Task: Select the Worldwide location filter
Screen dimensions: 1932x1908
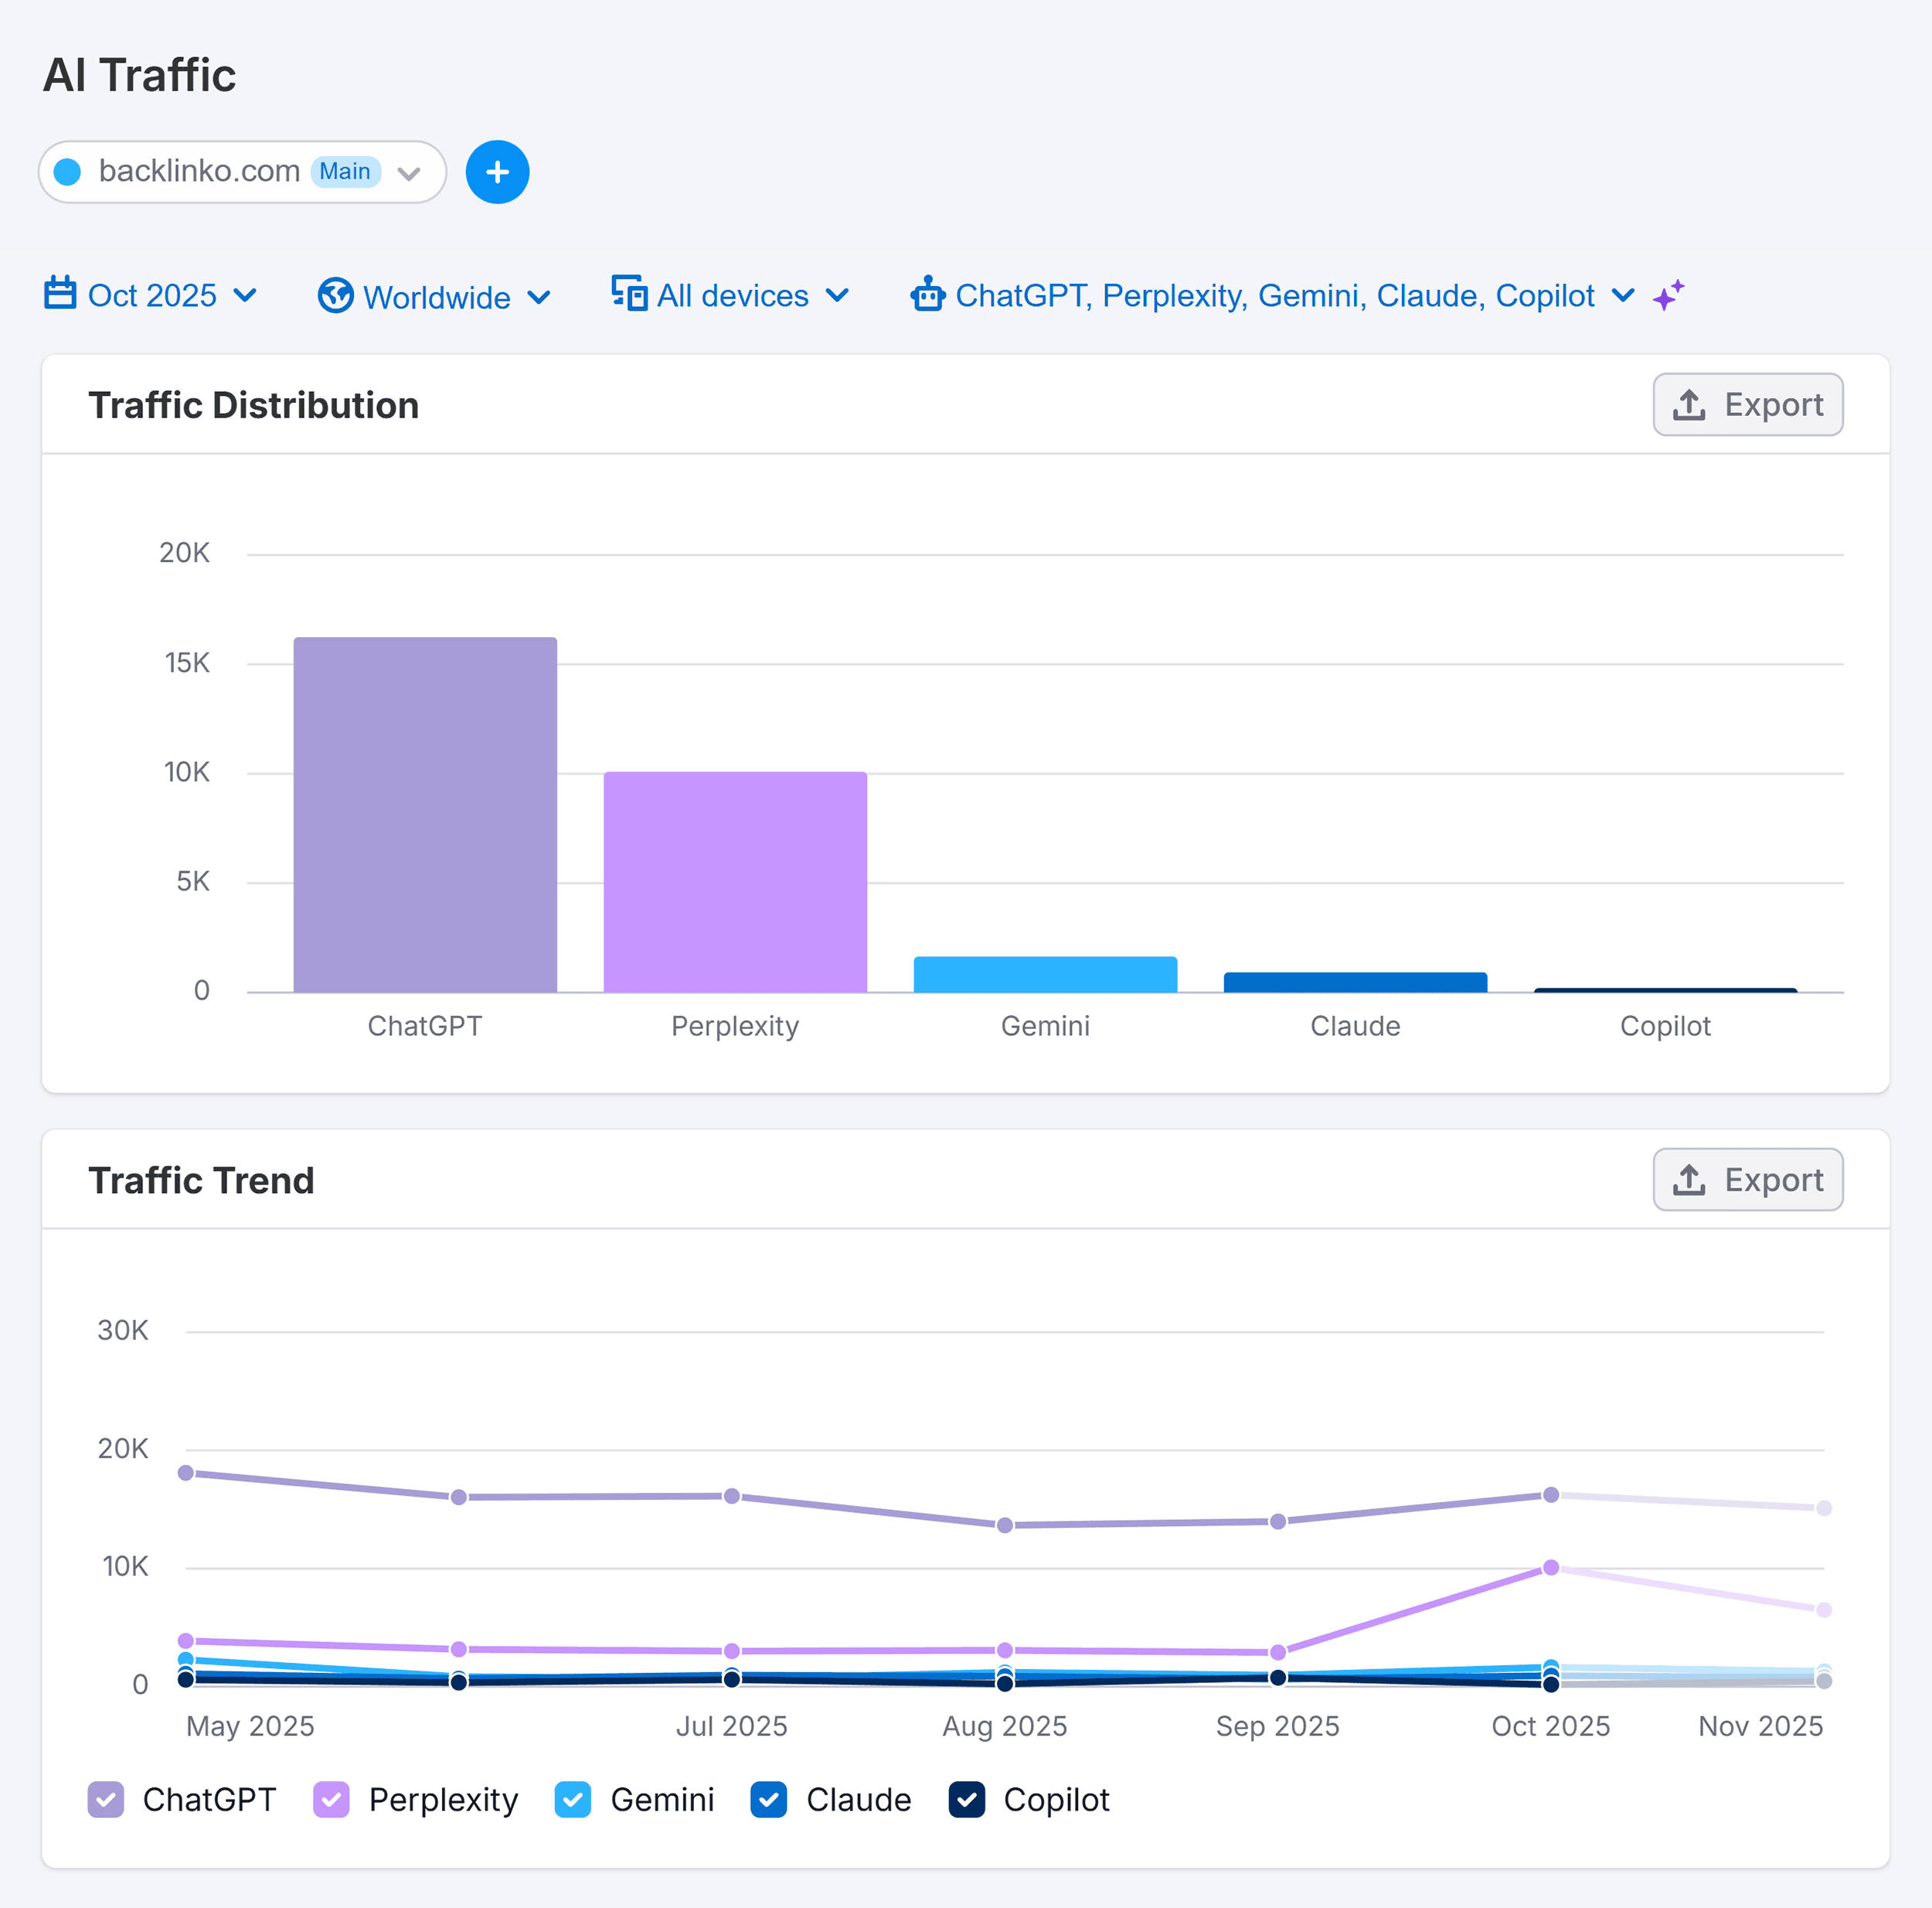Action: [x=437, y=296]
